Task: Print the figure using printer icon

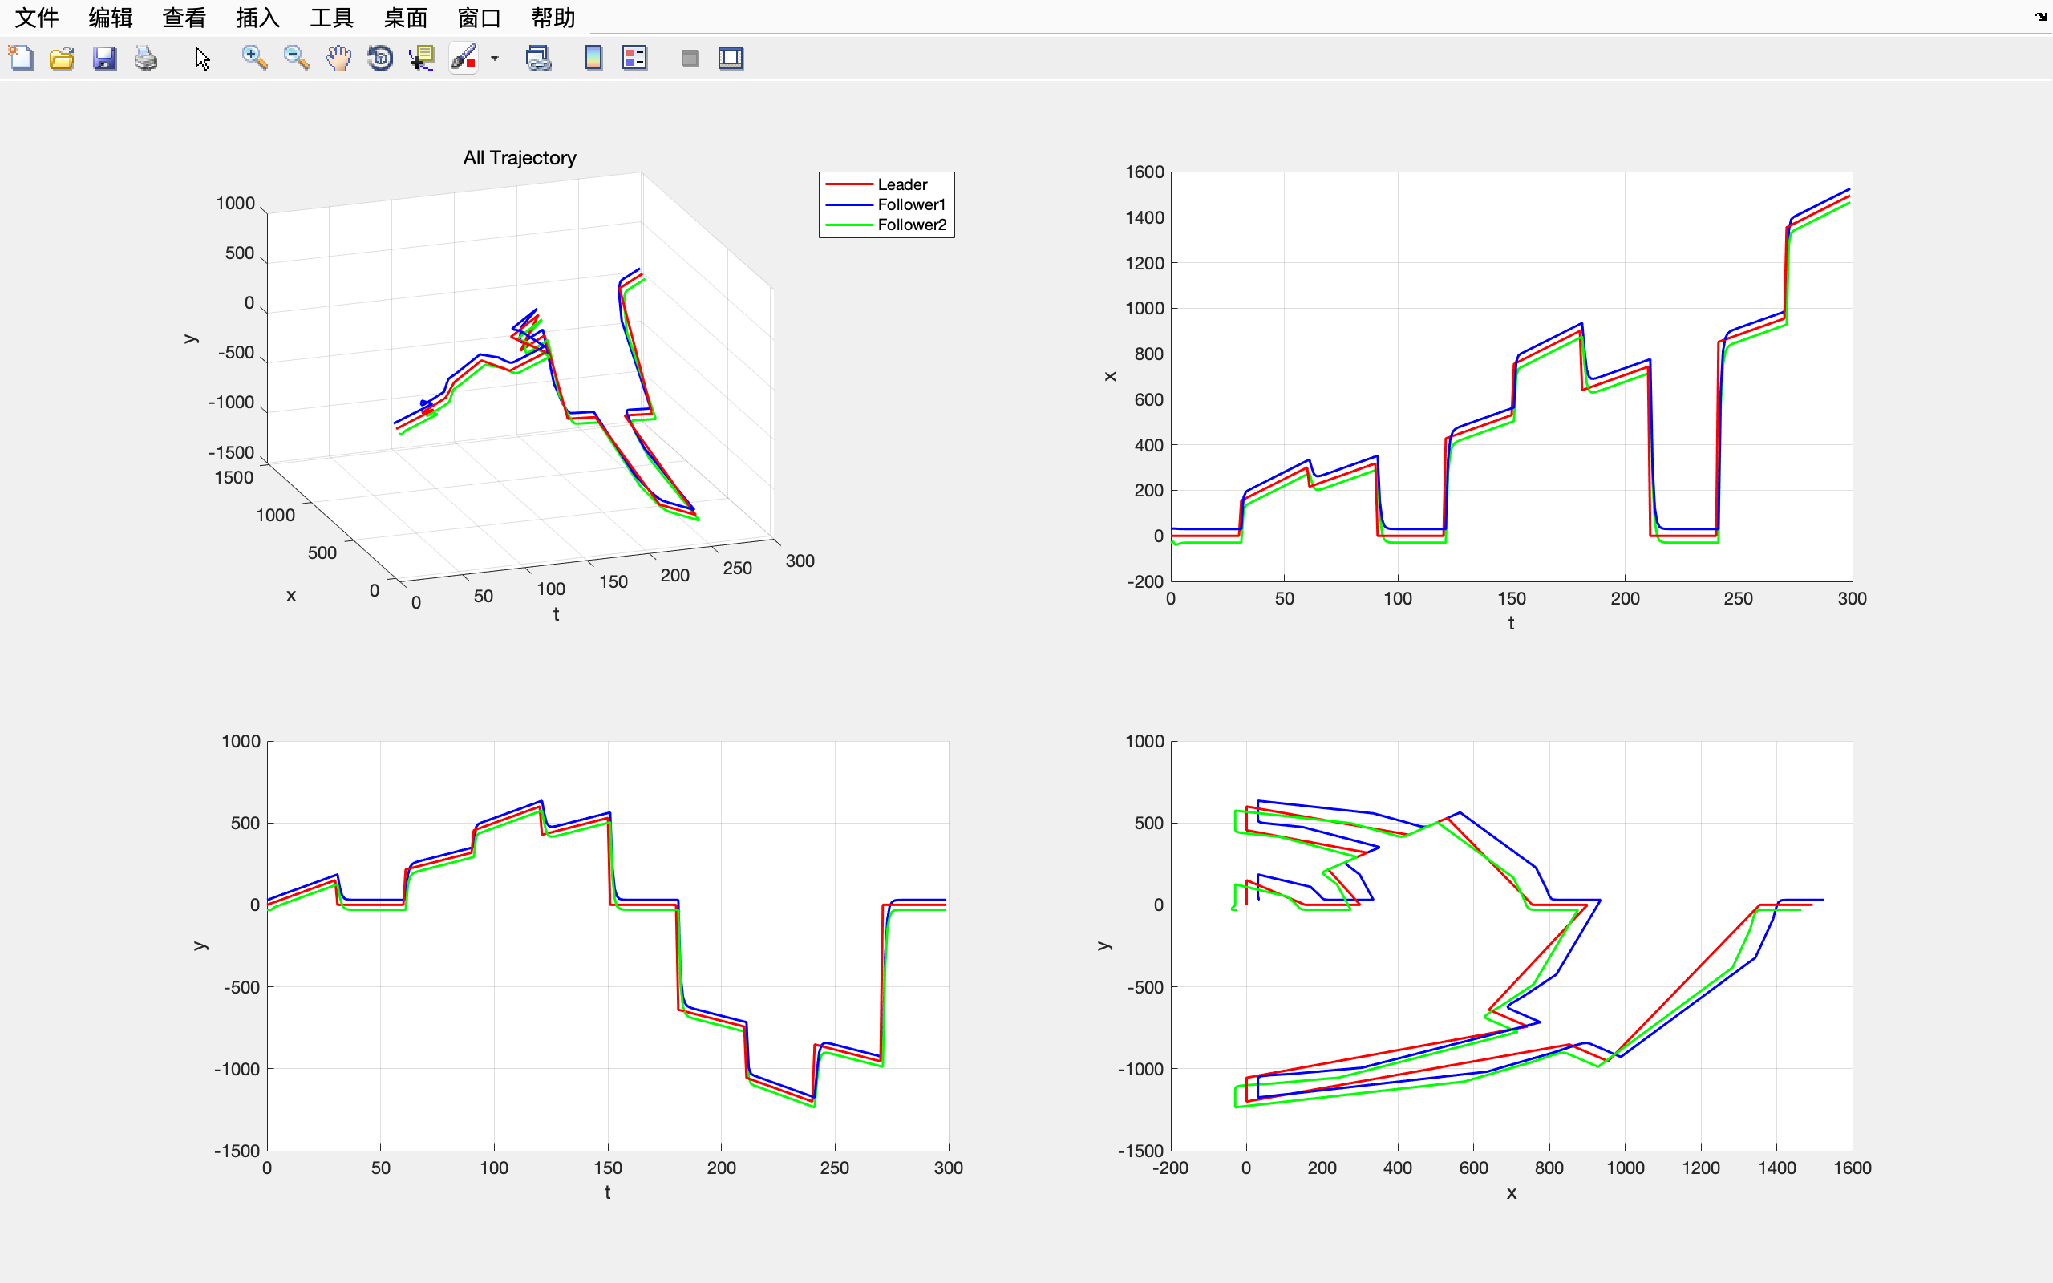Action: [x=146, y=58]
